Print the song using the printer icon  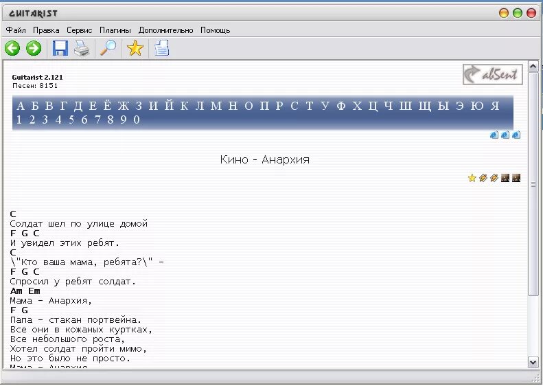click(x=82, y=48)
